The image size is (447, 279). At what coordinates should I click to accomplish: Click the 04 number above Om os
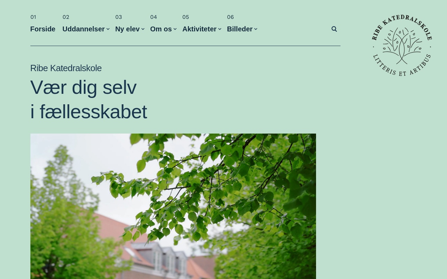pos(154,17)
